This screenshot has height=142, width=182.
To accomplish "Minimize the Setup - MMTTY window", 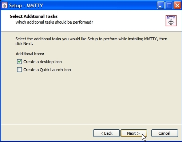I will point(161,5).
